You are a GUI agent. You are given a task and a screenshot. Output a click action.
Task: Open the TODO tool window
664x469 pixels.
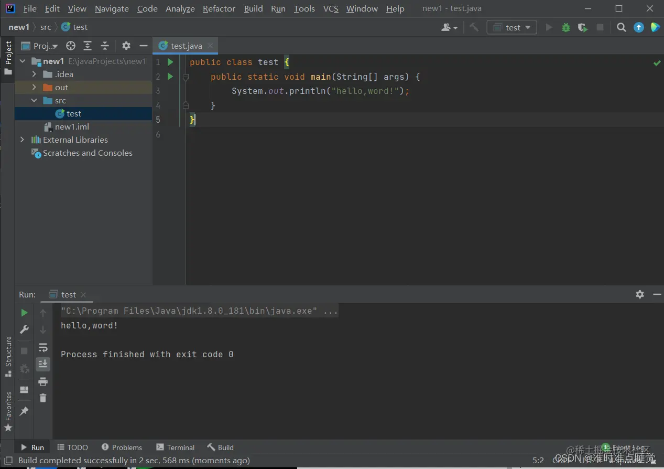[72, 447]
